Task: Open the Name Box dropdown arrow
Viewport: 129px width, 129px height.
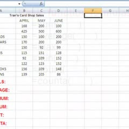Action: (x=19, y=4)
